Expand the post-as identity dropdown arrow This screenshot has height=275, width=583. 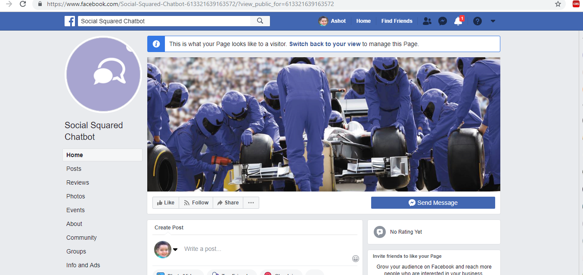(x=175, y=250)
